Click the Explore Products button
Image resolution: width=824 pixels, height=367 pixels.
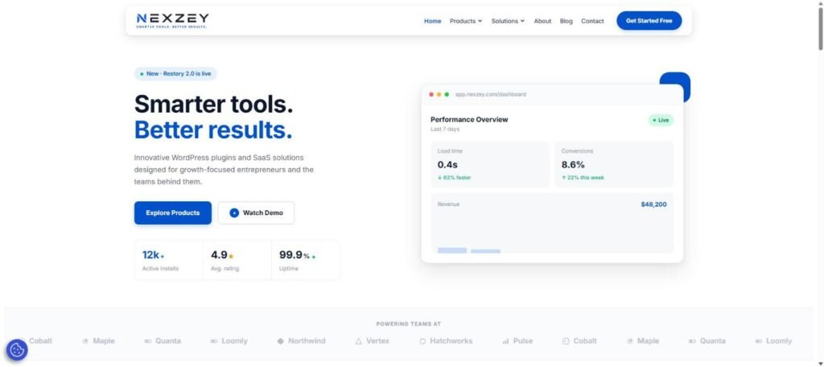[x=173, y=213]
